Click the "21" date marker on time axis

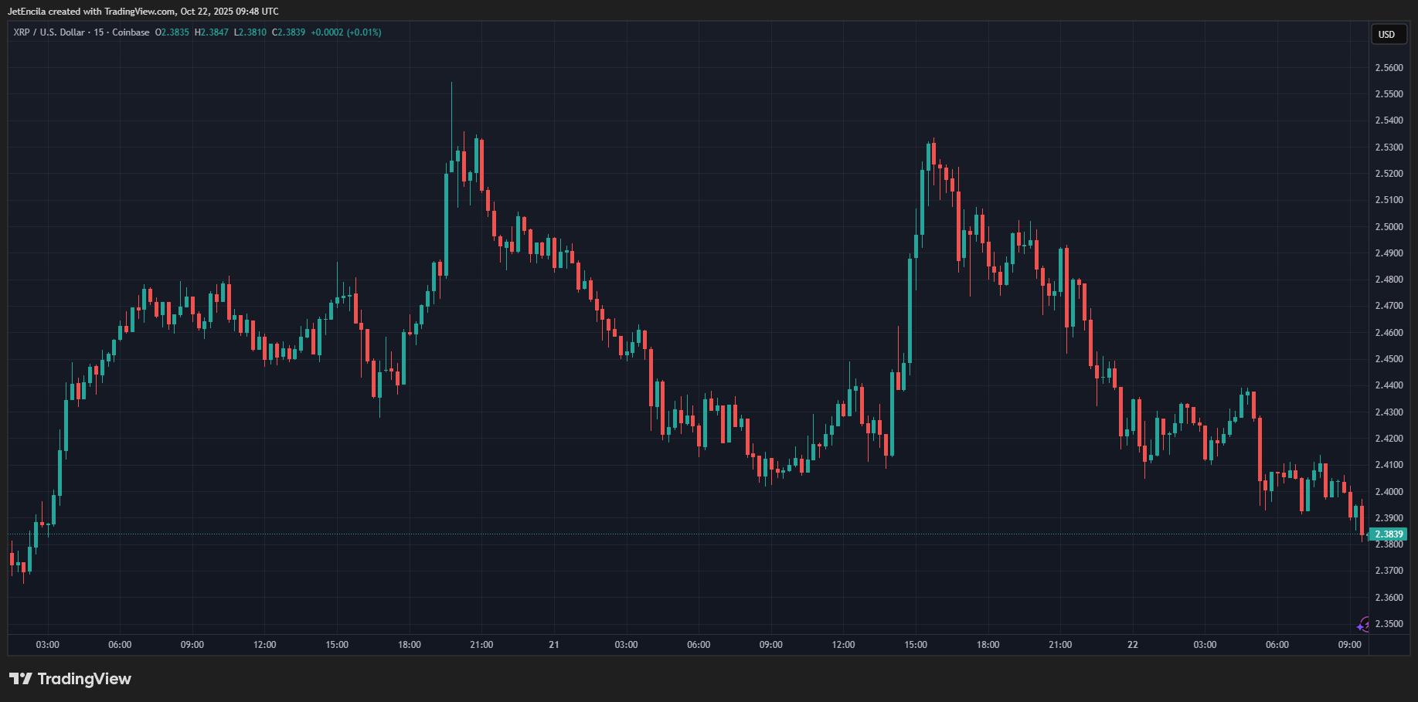pyautogui.click(x=553, y=645)
